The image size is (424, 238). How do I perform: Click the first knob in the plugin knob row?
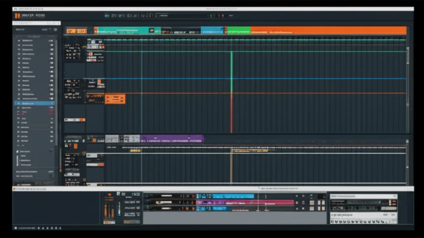pyautogui.click(x=332, y=221)
